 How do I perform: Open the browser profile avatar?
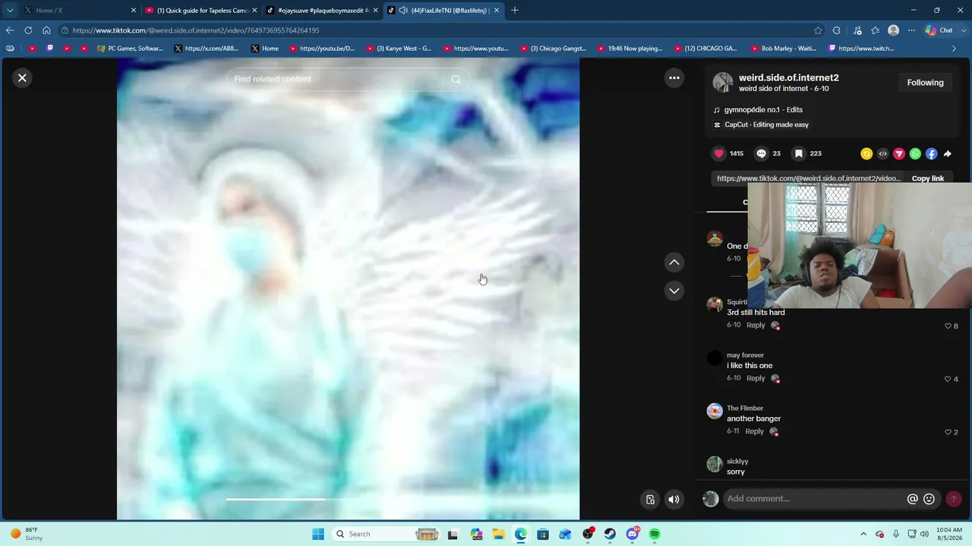(894, 30)
